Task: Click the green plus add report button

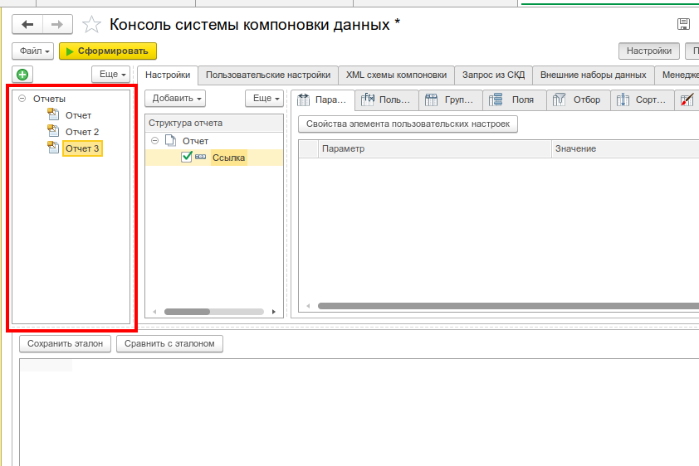Action: [x=22, y=75]
